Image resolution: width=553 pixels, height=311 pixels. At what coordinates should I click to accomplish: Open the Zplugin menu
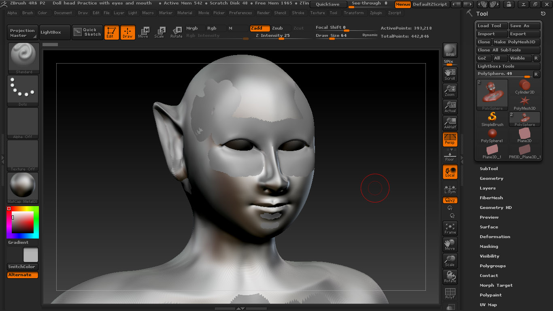[376, 13]
